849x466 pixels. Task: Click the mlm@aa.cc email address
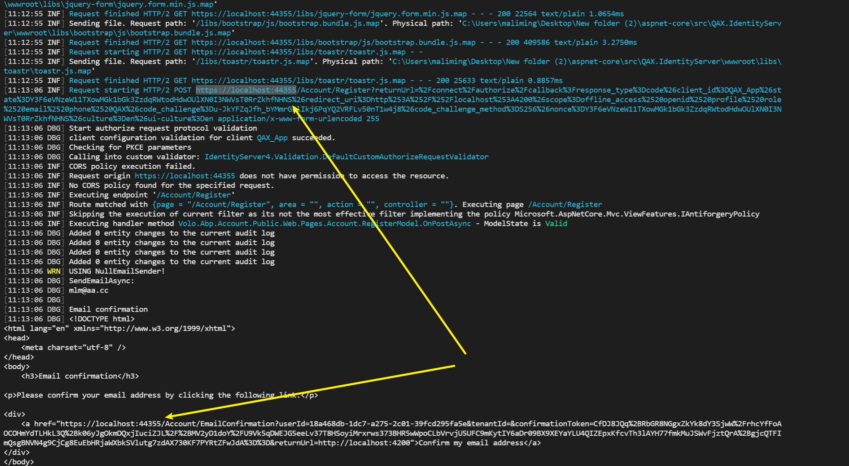click(x=89, y=290)
